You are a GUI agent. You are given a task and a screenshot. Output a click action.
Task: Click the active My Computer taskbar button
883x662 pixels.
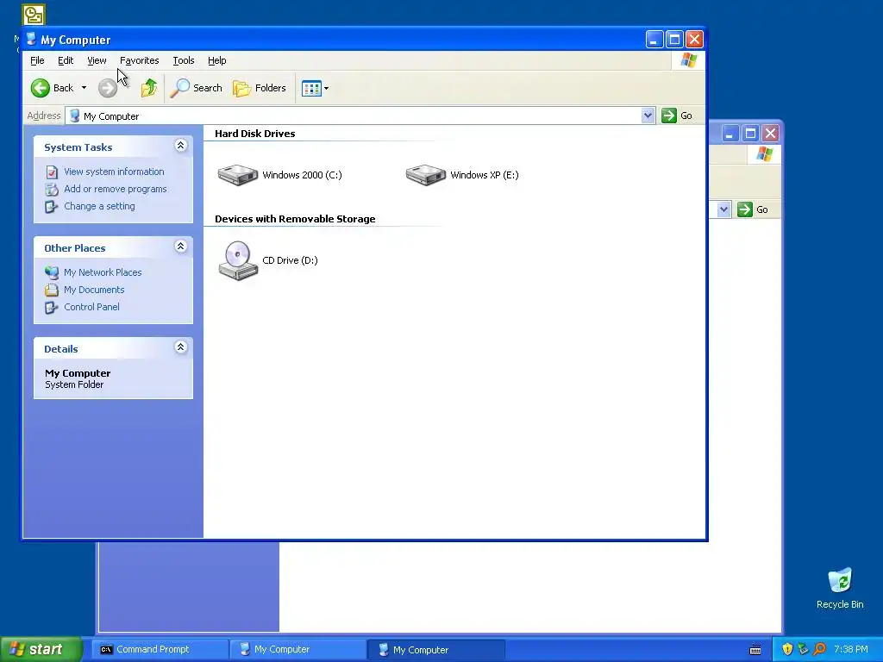[x=435, y=650]
